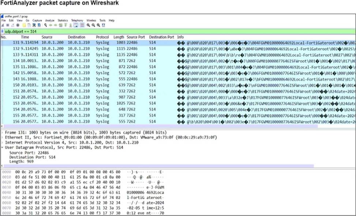Sort by the No. column header
This screenshot has height=216, width=356.
(4, 37)
